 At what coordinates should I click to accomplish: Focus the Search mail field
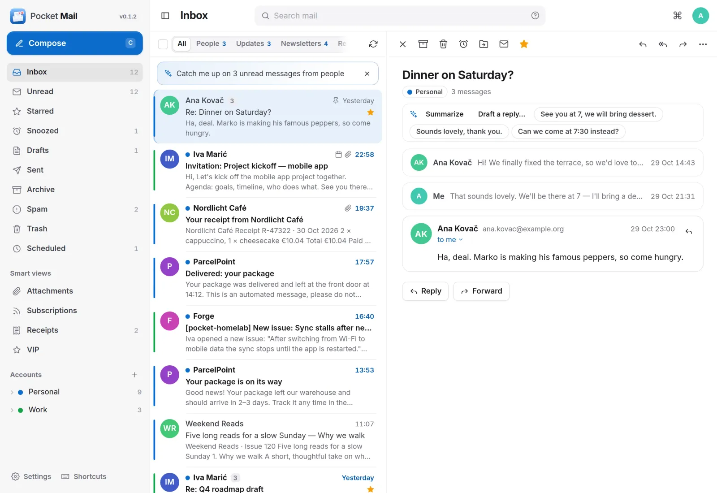tap(400, 16)
